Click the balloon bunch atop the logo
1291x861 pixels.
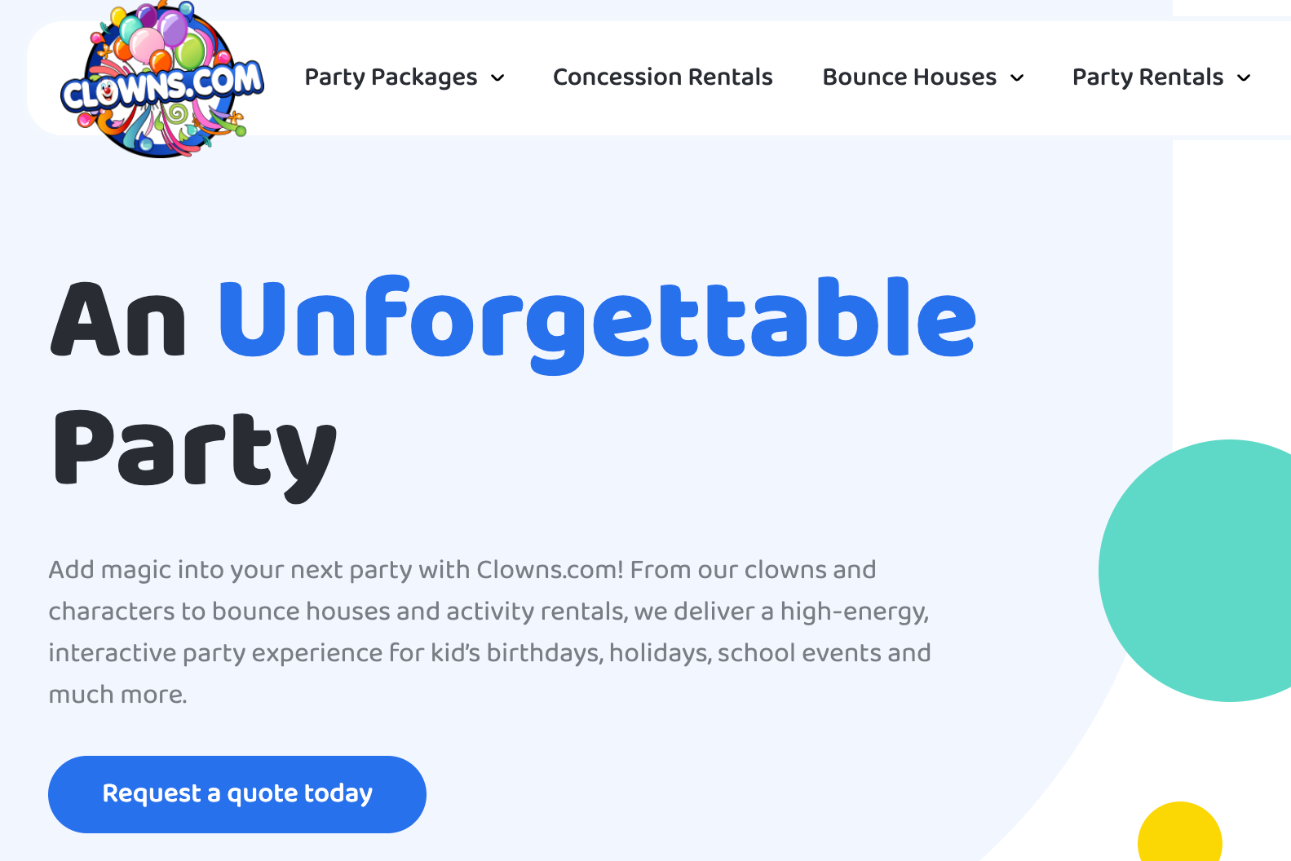[157, 37]
